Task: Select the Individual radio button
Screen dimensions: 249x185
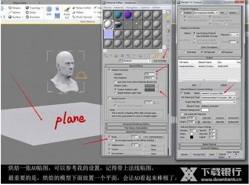Action: click(x=185, y=52)
